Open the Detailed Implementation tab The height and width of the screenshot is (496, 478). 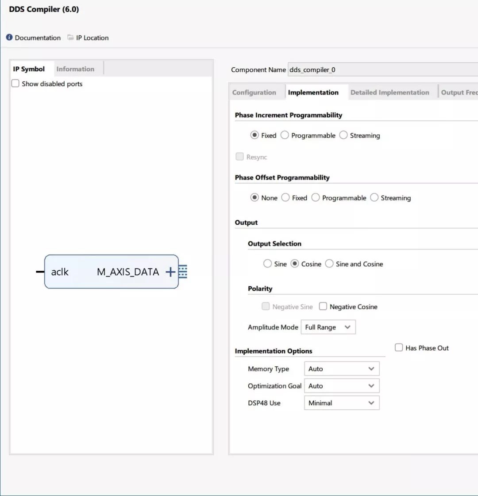(x=389, y=92)
